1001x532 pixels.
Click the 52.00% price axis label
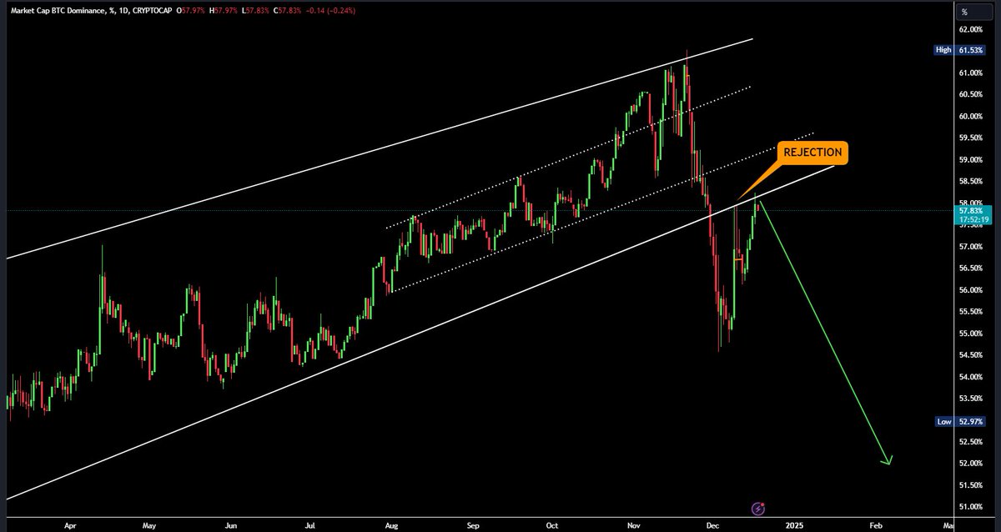970,464
